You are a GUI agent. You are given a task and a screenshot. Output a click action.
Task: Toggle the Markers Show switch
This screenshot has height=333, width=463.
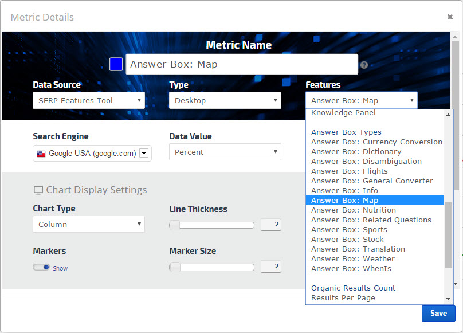click(x=41, y=267)
